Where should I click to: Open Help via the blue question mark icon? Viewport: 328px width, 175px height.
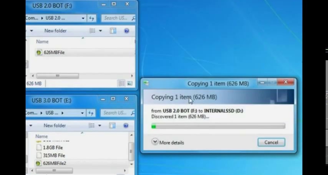point(126,31)
